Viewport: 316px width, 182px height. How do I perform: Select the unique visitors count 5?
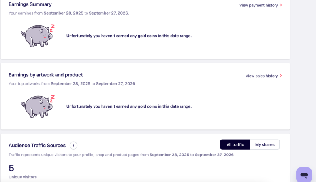(11, 168)
